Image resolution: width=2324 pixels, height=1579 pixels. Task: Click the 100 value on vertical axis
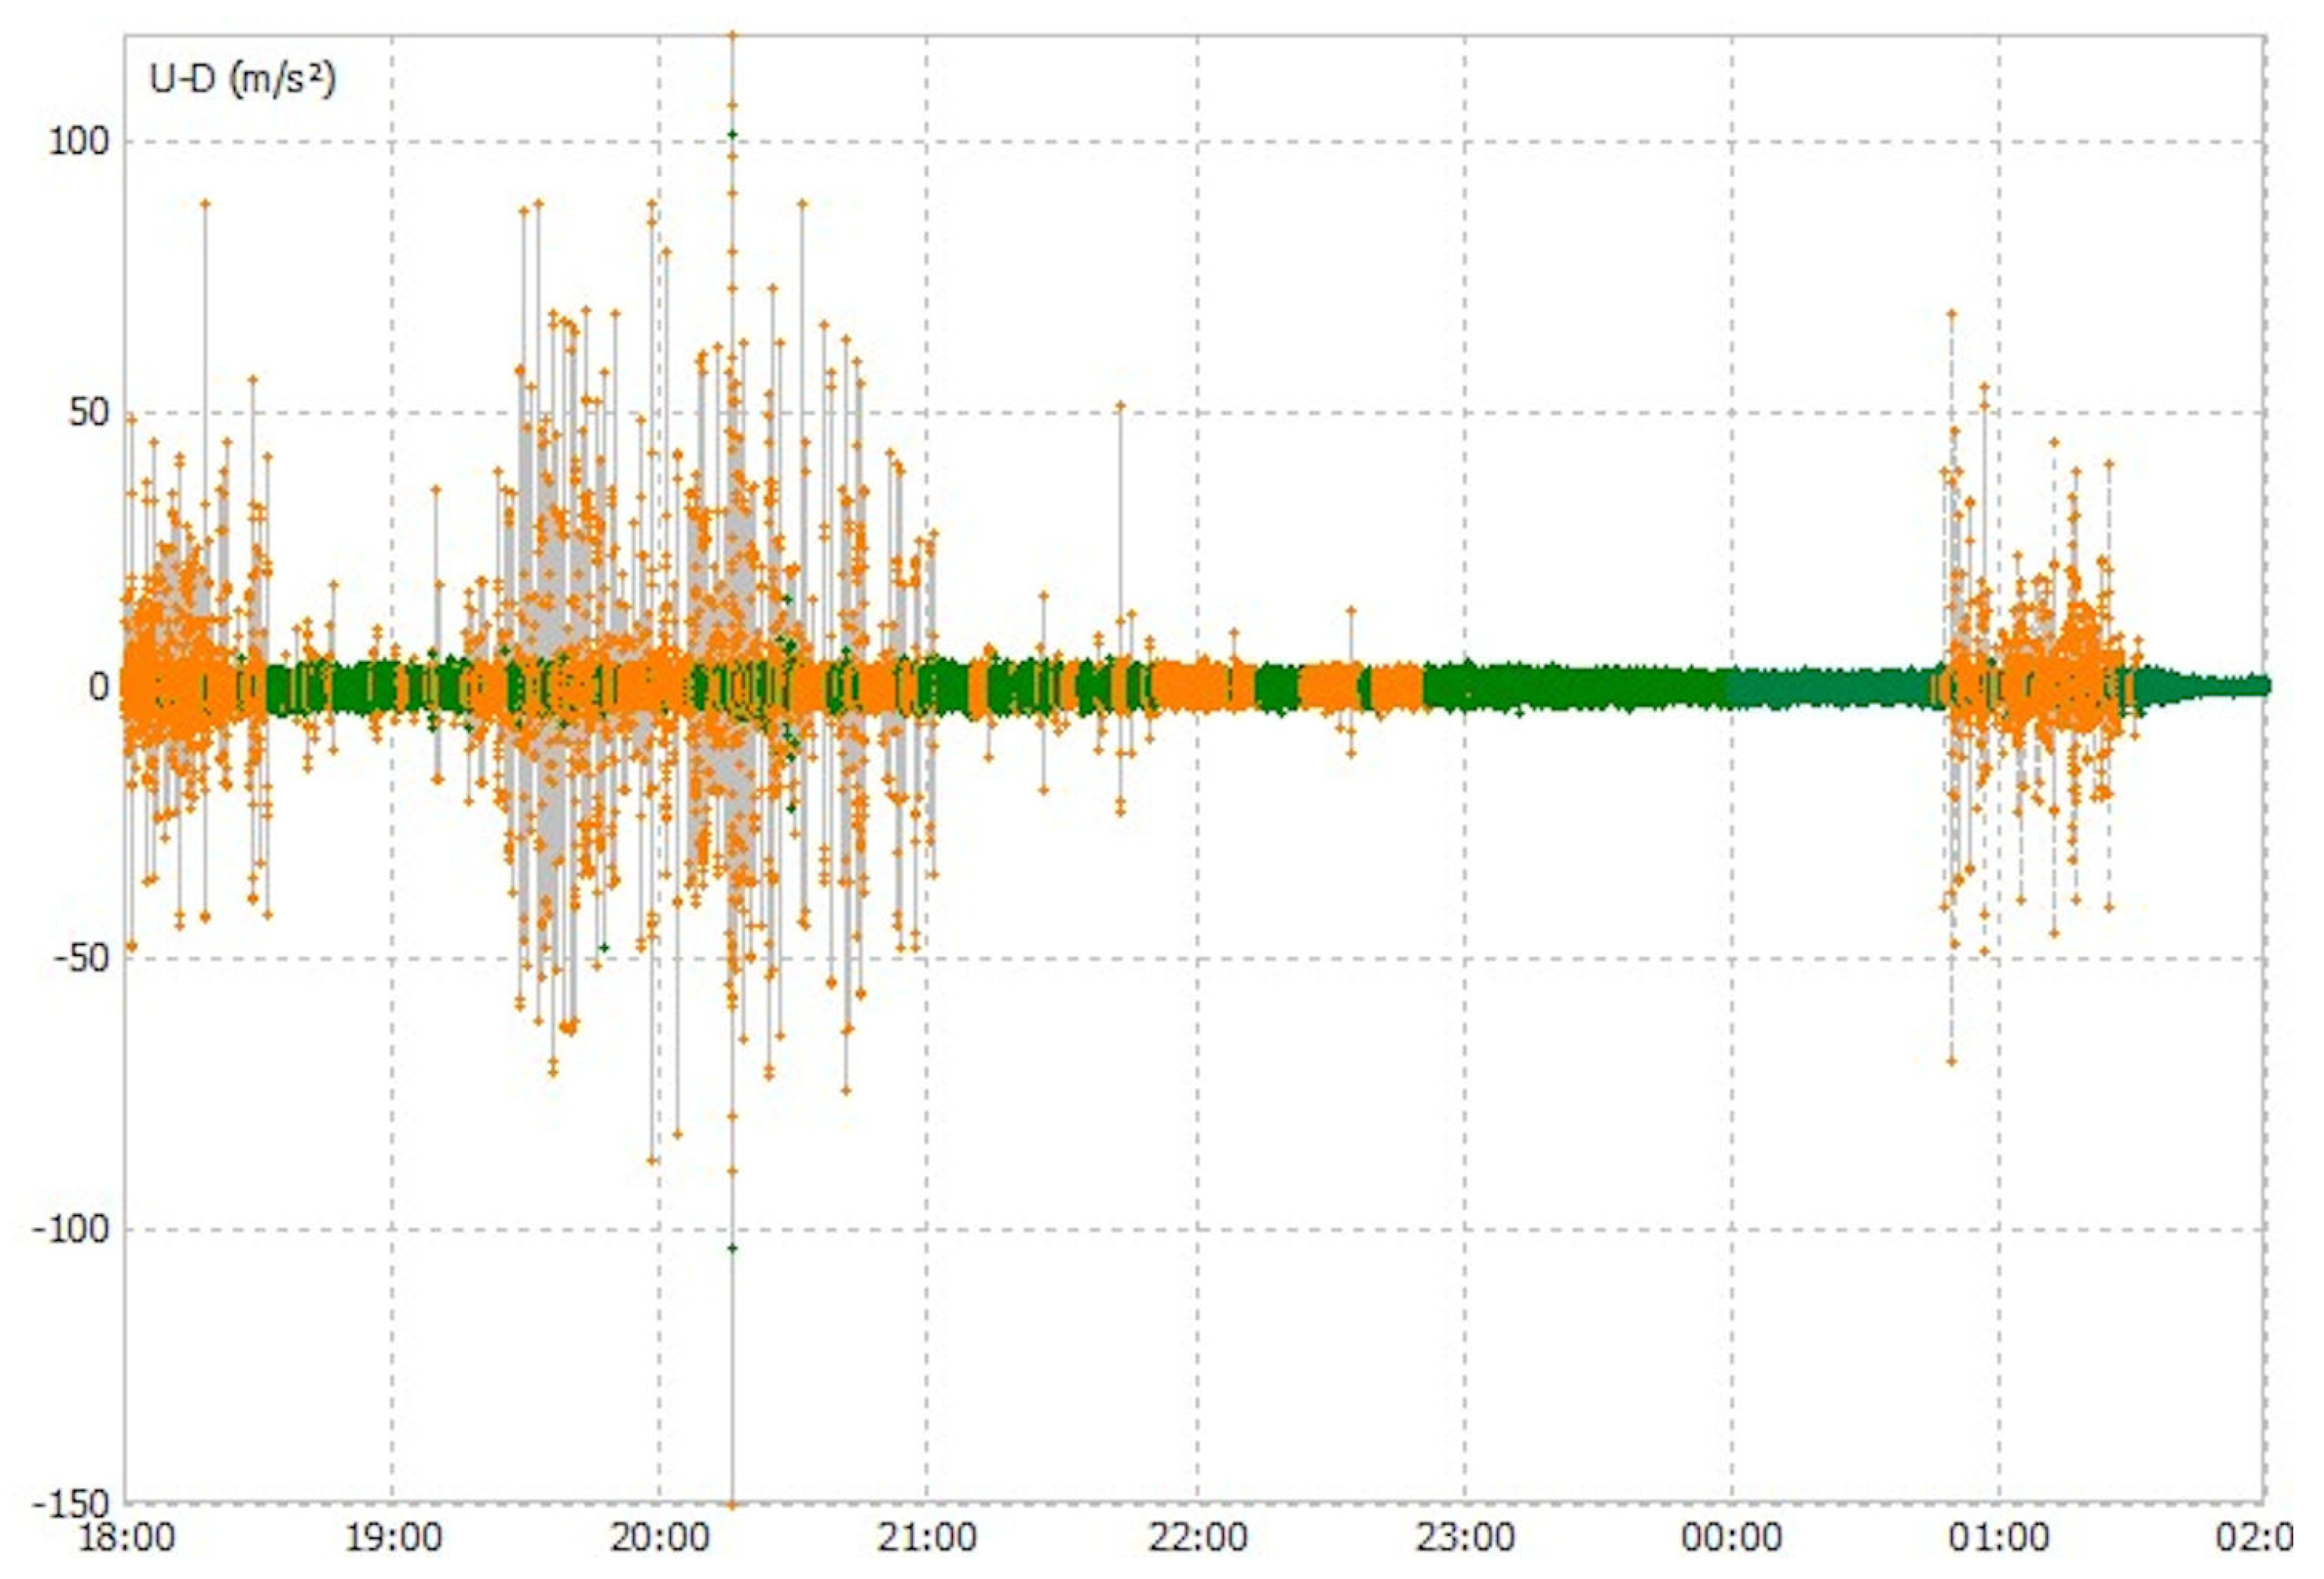point(78,142)
